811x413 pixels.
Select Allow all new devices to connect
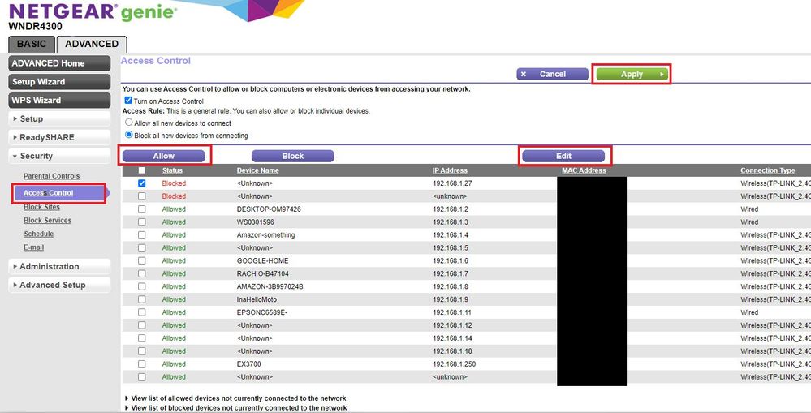click(x=128, y=123)
